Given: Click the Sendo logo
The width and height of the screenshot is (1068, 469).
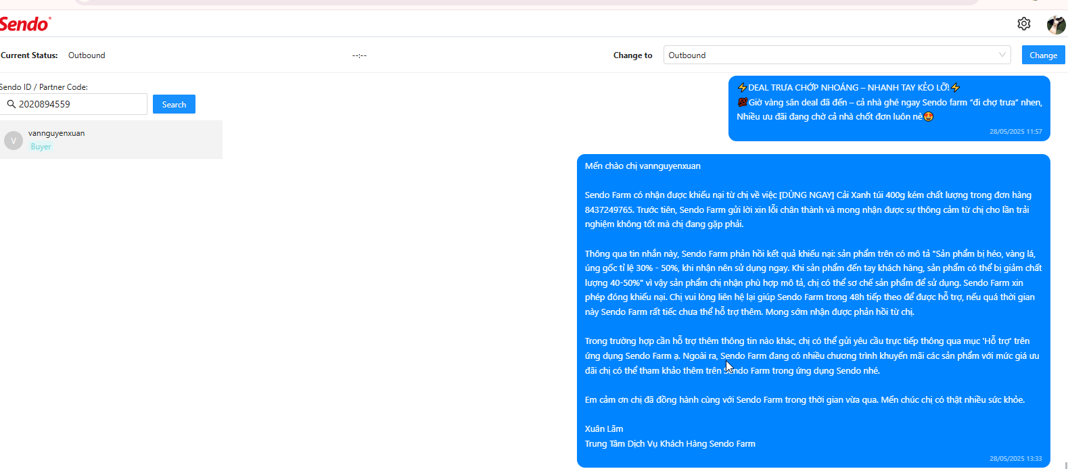Looking at the screenshot, I should click(25, 24).
